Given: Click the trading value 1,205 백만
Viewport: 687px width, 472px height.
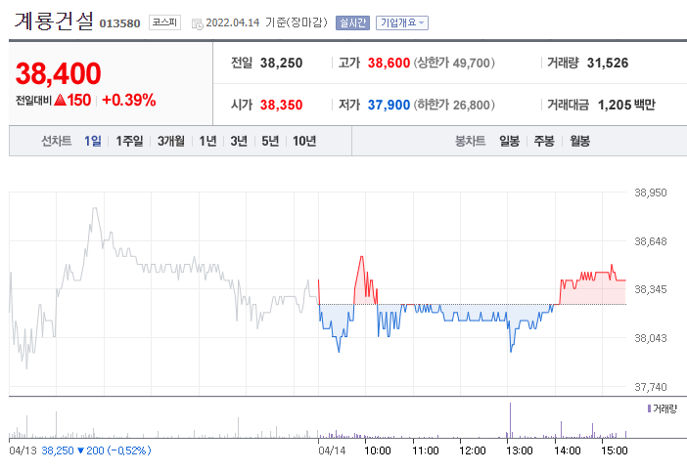Looking at the screenshot, I should point(626,105).
